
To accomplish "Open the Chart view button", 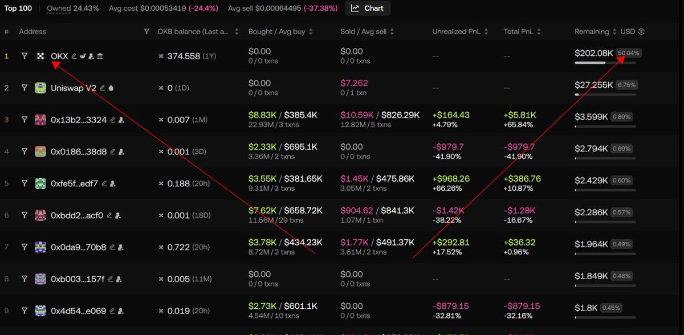I will coord(368,8).
